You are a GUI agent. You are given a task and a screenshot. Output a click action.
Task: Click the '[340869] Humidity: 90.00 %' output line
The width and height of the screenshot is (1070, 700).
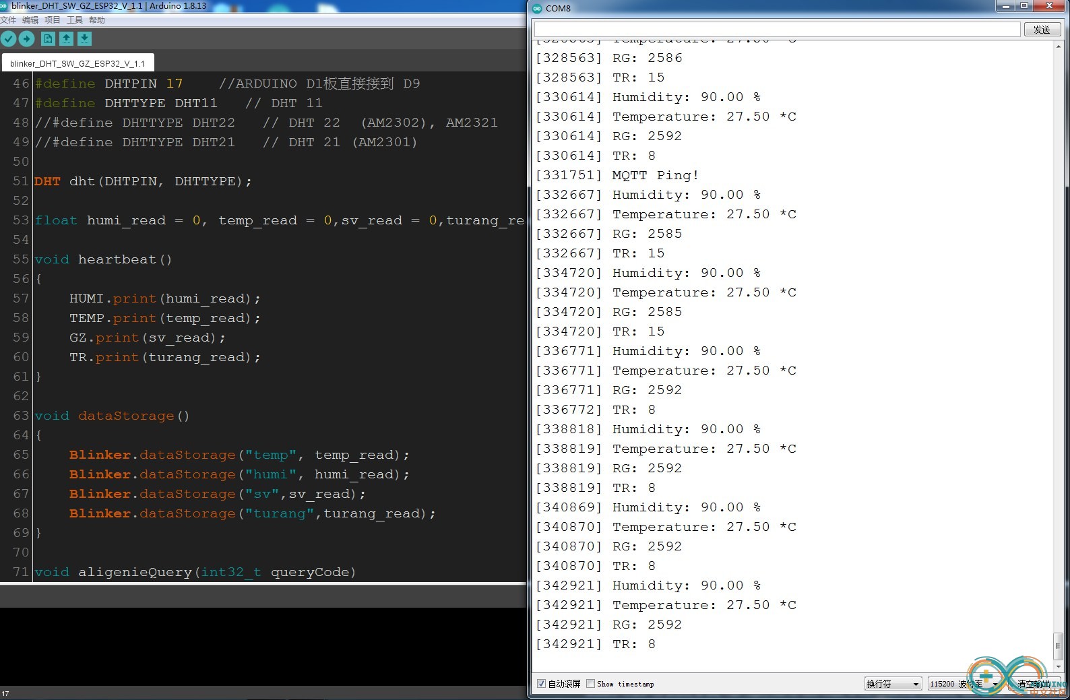[x=648, y=507]
